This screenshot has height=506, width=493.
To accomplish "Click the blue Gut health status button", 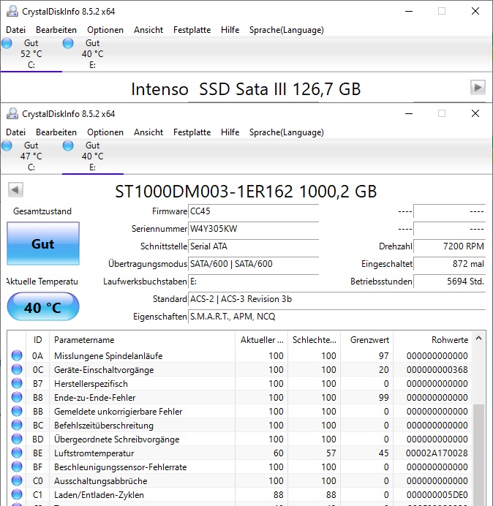I will tap(43, 243).
